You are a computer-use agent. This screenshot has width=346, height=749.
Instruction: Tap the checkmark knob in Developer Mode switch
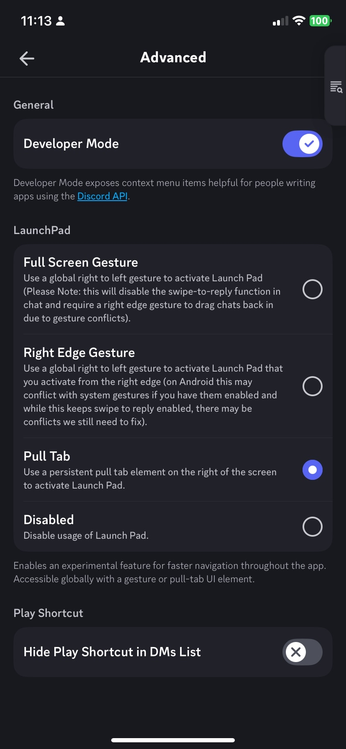(309, 144)
